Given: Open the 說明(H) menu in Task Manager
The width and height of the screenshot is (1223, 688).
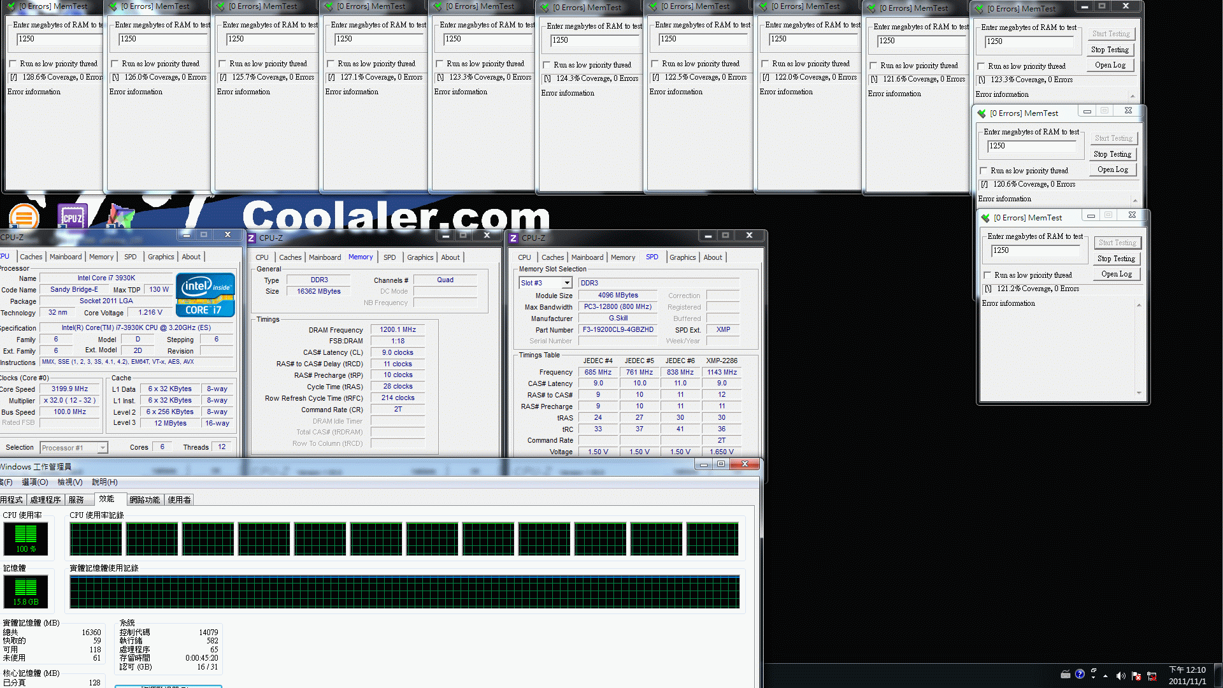Looking at the screenshot, I should coord(104,482).
